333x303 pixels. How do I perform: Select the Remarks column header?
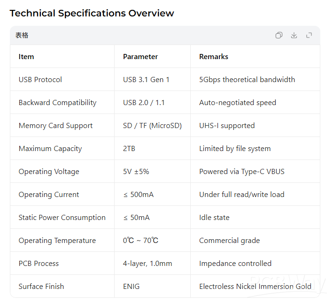pos(214,57)
